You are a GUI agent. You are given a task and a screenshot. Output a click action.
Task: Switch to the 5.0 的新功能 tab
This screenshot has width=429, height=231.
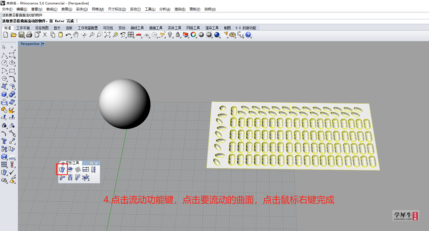(246, 28)
